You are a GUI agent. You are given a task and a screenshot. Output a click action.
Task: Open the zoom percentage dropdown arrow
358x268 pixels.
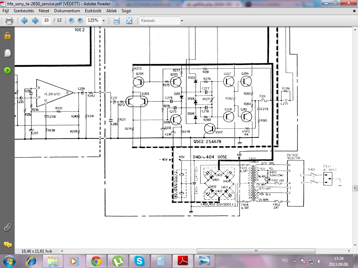click(103, 21)
